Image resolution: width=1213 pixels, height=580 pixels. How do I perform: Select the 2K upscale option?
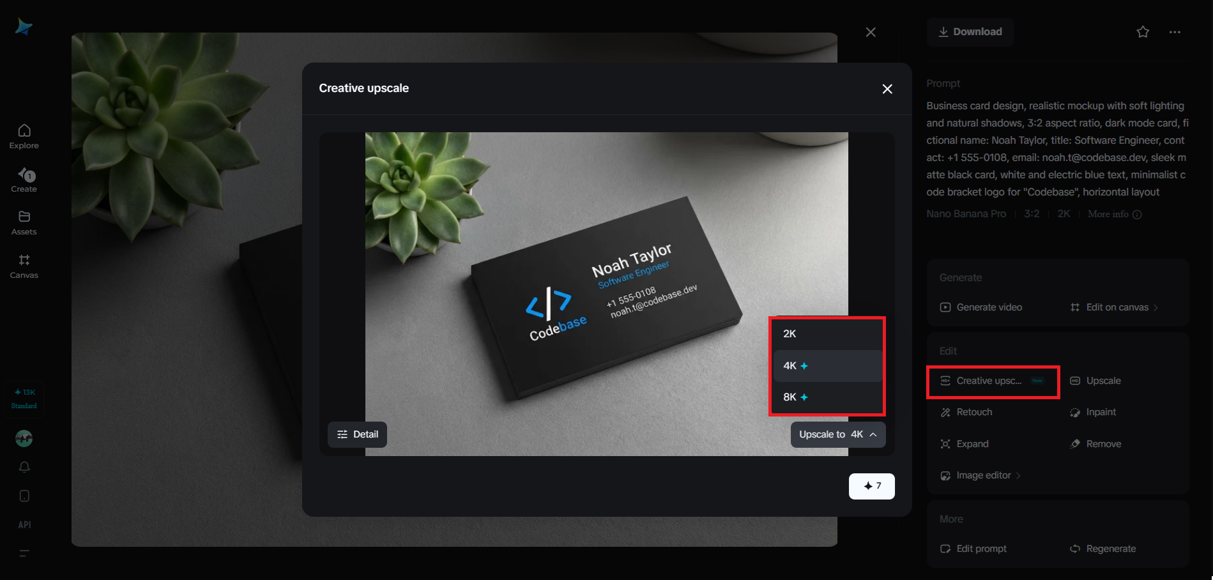point(828,334)
